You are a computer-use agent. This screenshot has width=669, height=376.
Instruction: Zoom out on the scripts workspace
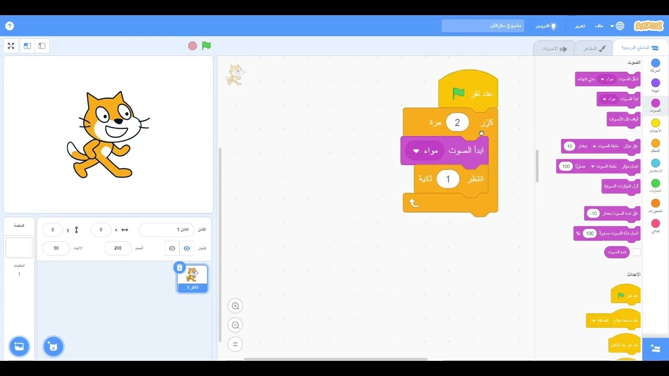click(x=235, y=325)
